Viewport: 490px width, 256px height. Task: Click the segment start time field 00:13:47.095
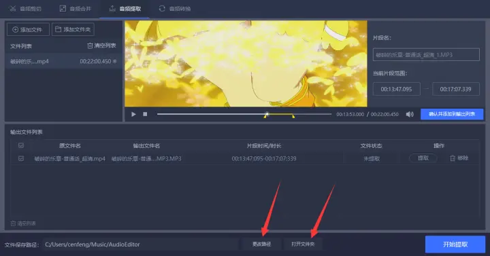(396, 89)
